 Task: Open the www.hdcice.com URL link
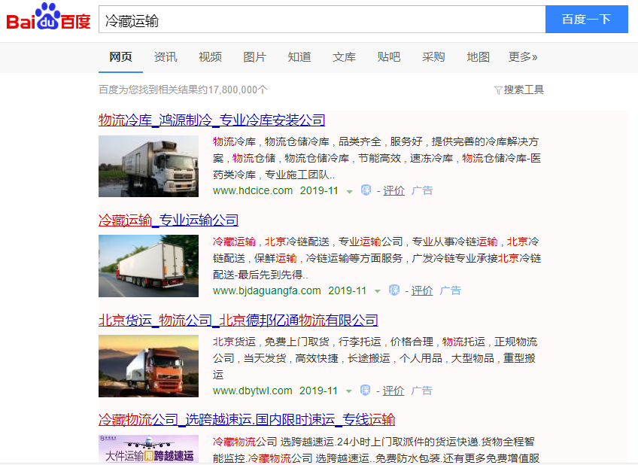point(253,190)
